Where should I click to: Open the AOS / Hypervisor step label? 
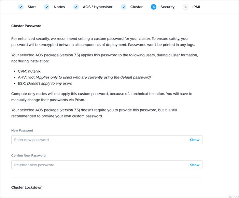tap(98, 7)
